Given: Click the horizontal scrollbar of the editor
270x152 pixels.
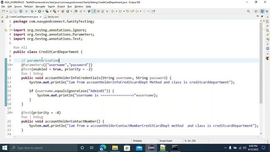Looking at the screenshot, I should pos(136,137).
